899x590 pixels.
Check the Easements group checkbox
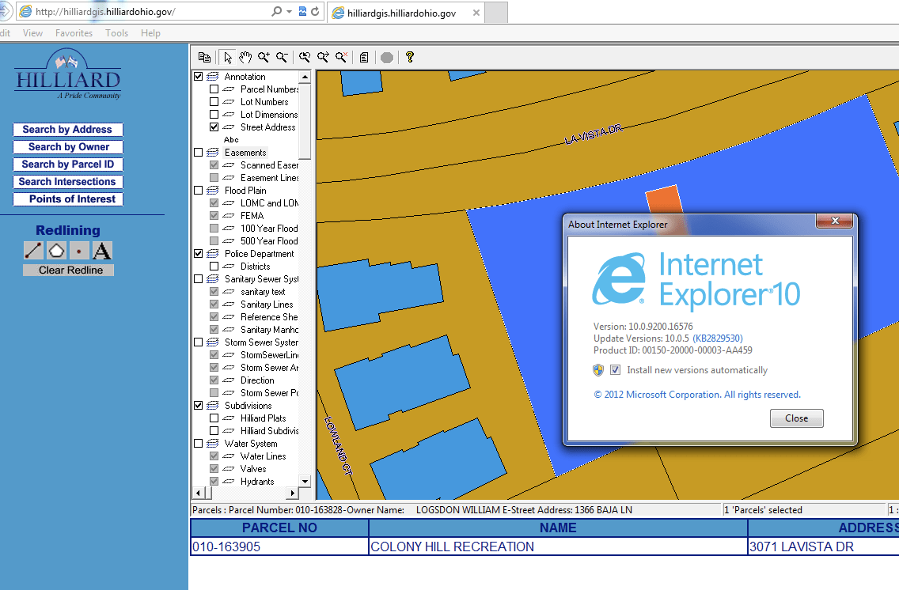coord(199,153)
